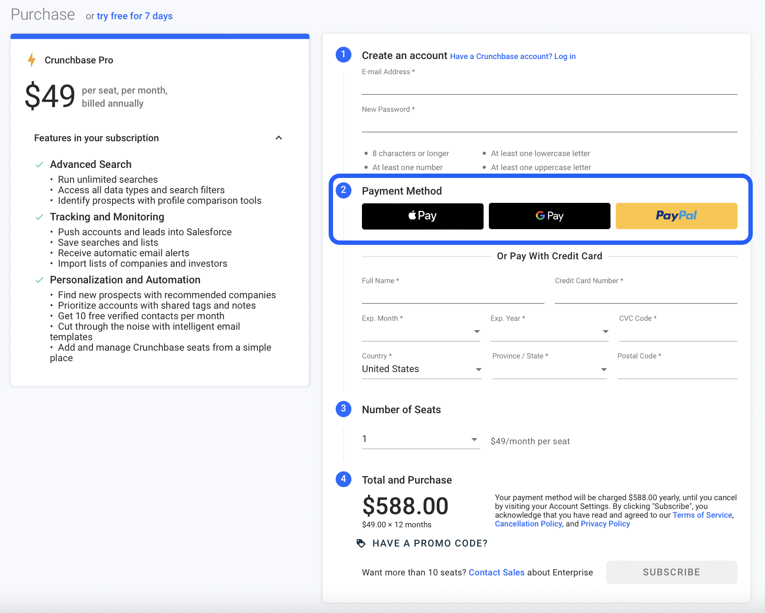Click the 8 characters or longer requirement

tap(411, 153)
